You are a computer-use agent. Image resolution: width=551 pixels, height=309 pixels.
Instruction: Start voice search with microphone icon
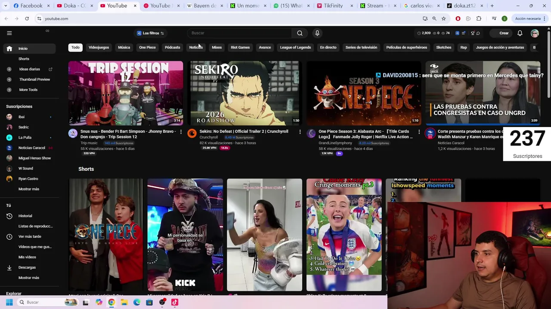point(317,33)
